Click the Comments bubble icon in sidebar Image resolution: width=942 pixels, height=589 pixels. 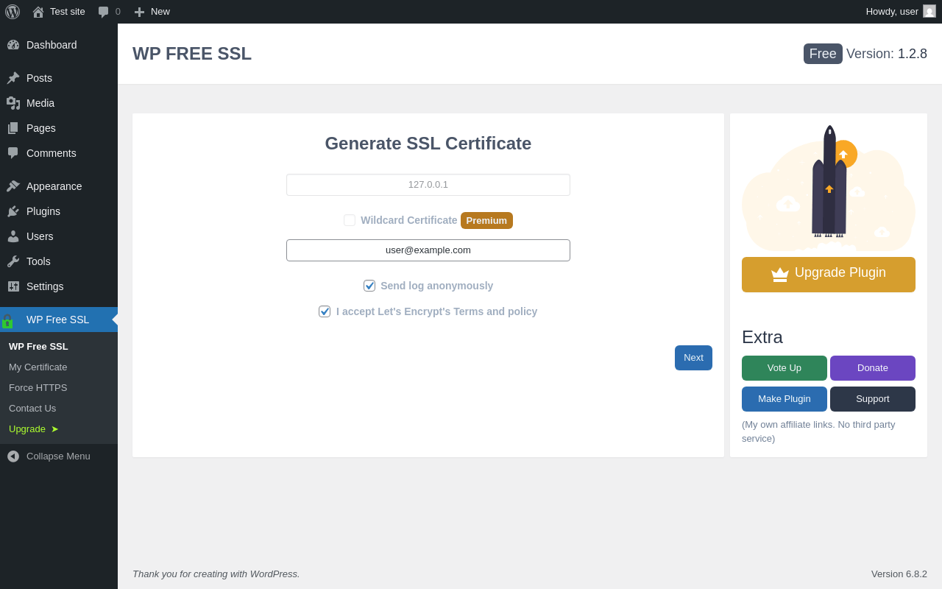pyautogui.click(x=13, y=153)
